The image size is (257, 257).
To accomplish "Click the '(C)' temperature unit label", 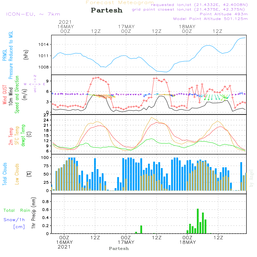I will (x=29, y=134).
